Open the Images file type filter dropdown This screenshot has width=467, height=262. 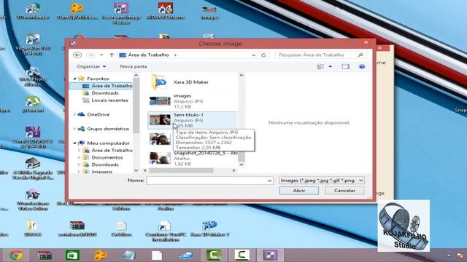click(x=321, y=180)
